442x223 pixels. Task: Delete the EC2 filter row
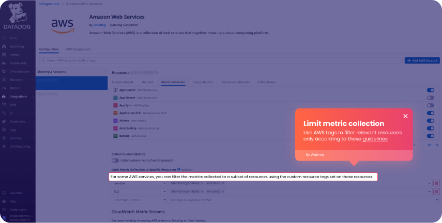[436, 192]
